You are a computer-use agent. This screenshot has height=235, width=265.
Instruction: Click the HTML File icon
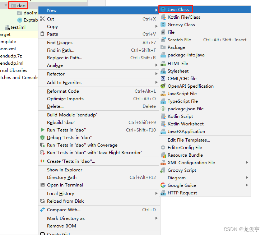point(163,63)
